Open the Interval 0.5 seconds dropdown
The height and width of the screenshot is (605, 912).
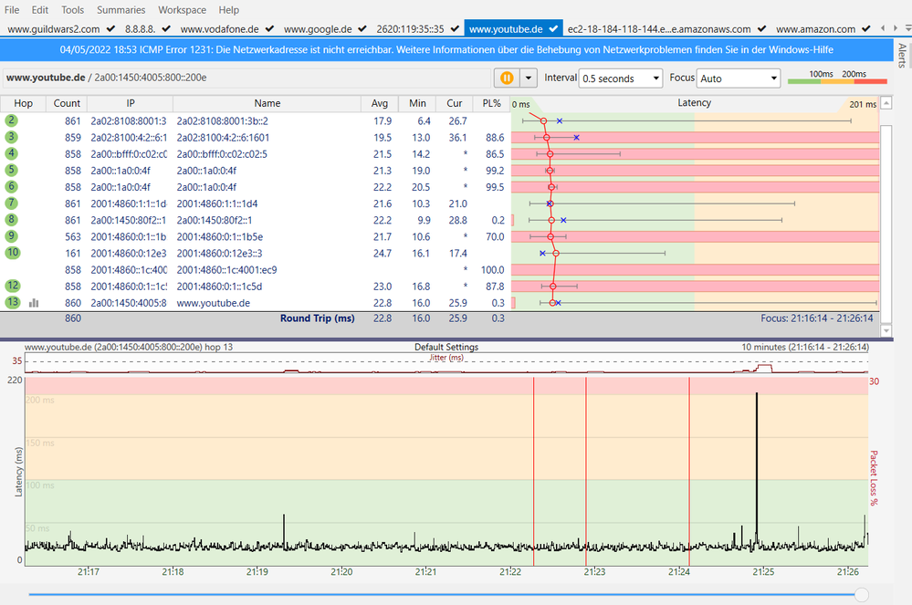(x=621, y=78)
